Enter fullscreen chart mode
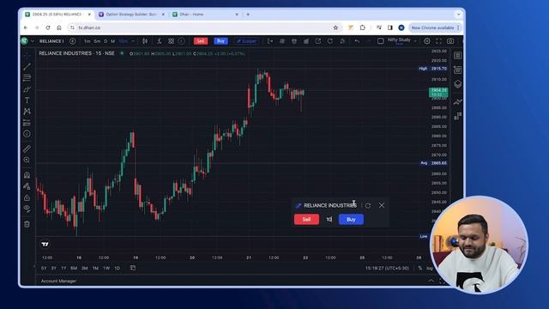The height and width of the screenshot is (309, 549). tap(438, 41)
